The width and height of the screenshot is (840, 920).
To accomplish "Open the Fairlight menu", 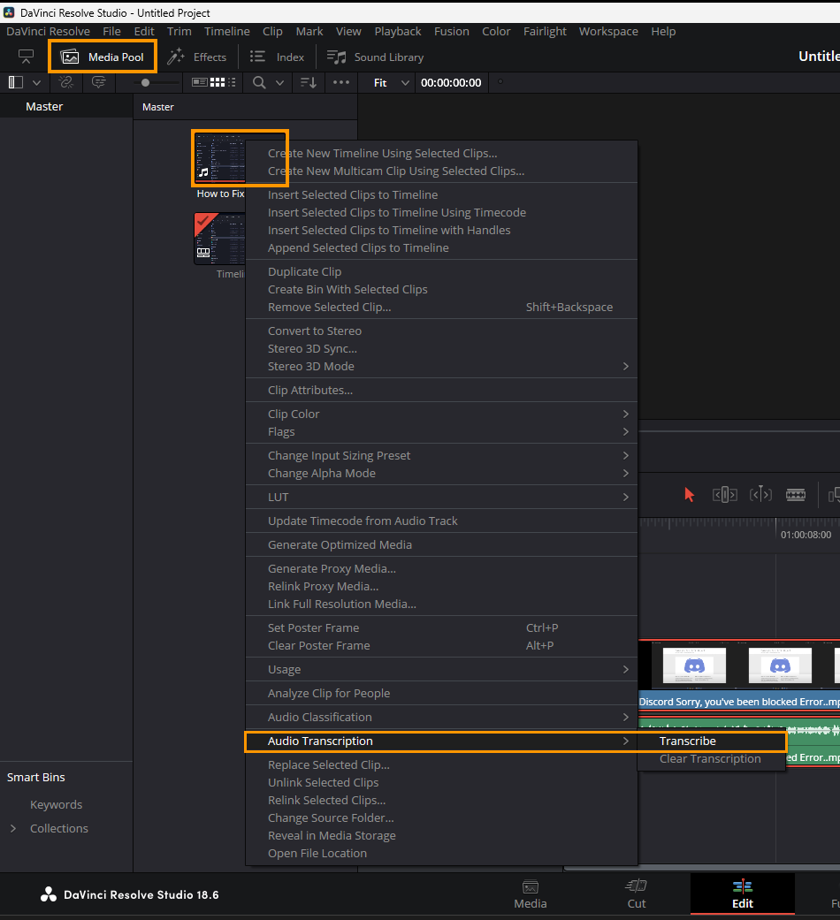I will click(545, 31).
